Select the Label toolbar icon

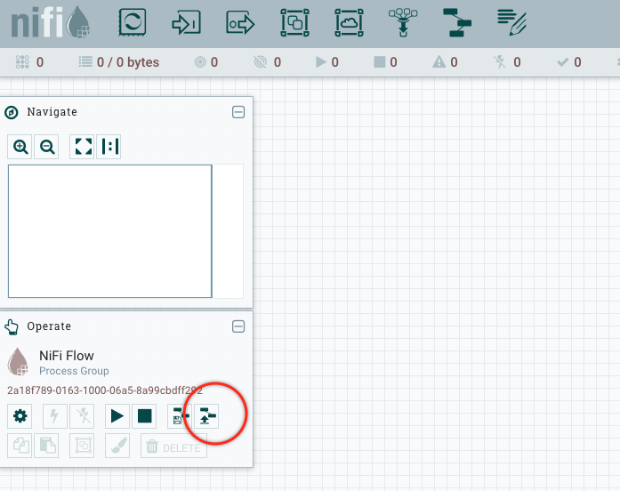[x=511, y=22]
